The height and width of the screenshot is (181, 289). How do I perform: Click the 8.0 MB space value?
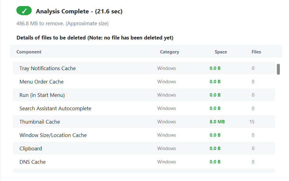tap(217, 121)
